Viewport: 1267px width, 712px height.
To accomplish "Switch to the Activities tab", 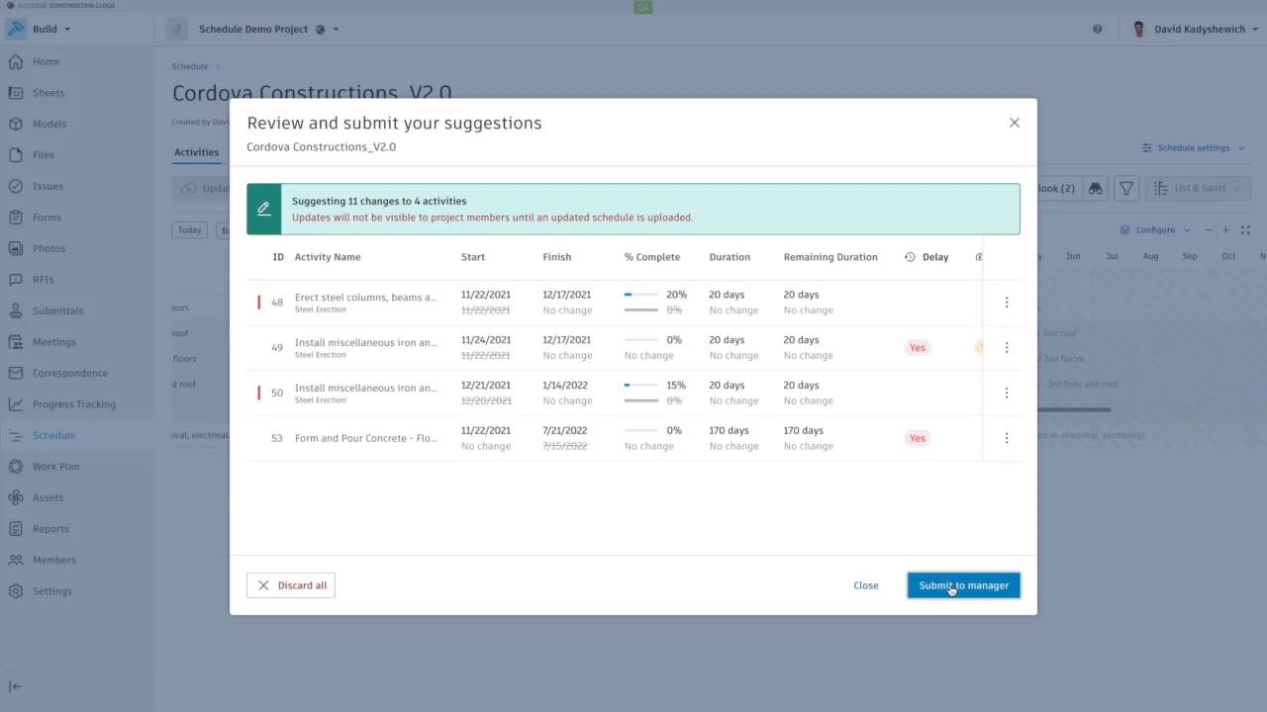I will [x=196, y=152].
